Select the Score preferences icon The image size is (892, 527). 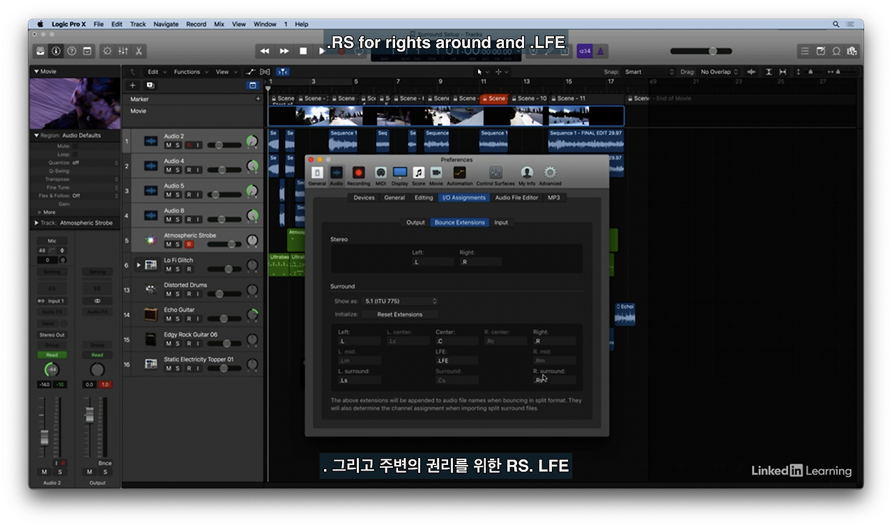419,175
